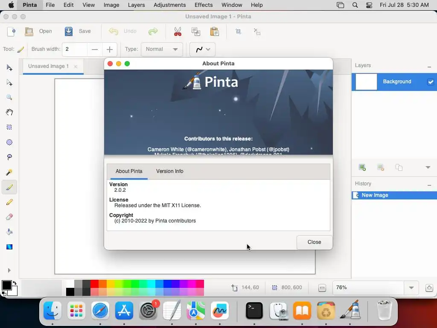The image size is (437, 328).
Task: Zoom out using status bar minus icon
Action: [322, 288]
